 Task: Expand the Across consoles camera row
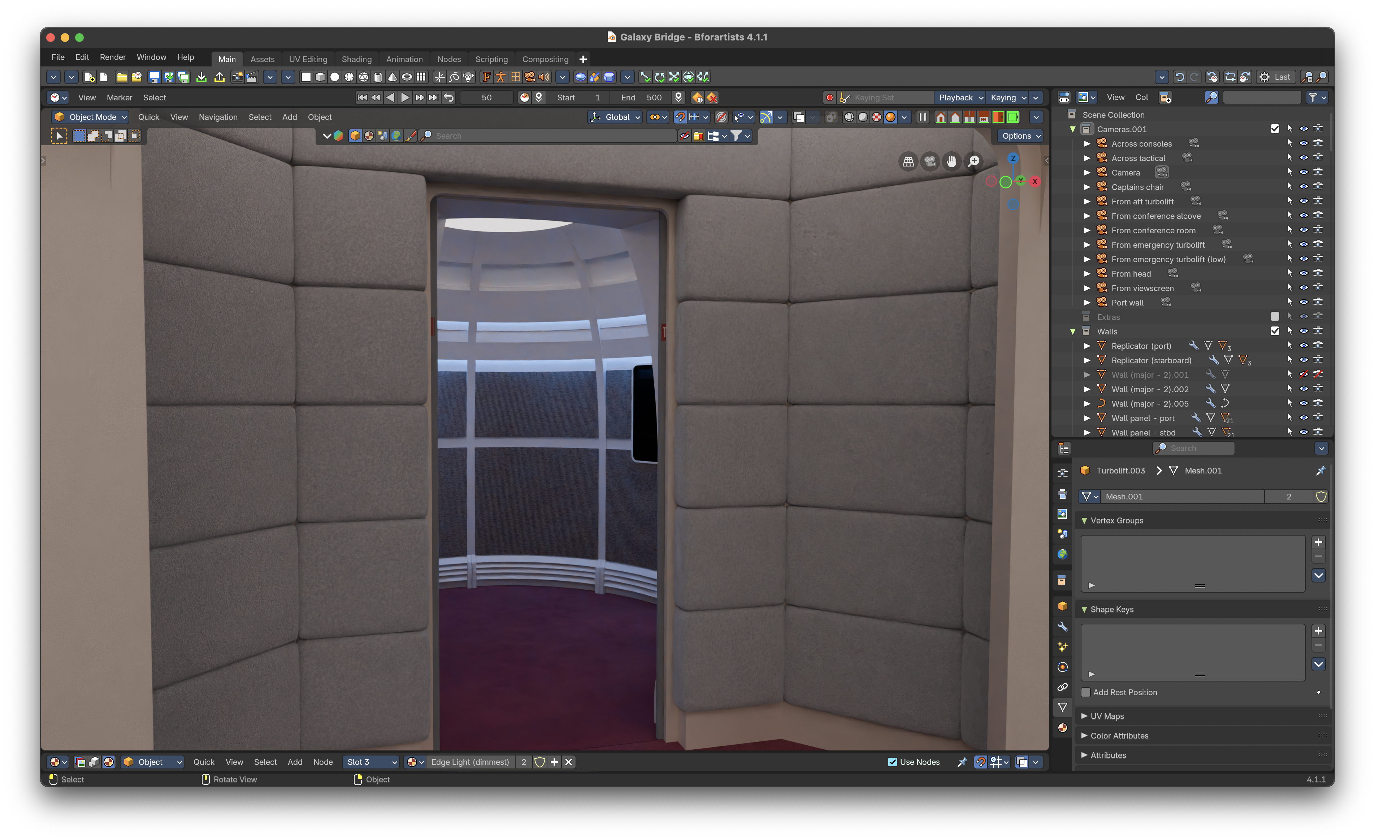pyautogui.click(x=1087, y=143)
